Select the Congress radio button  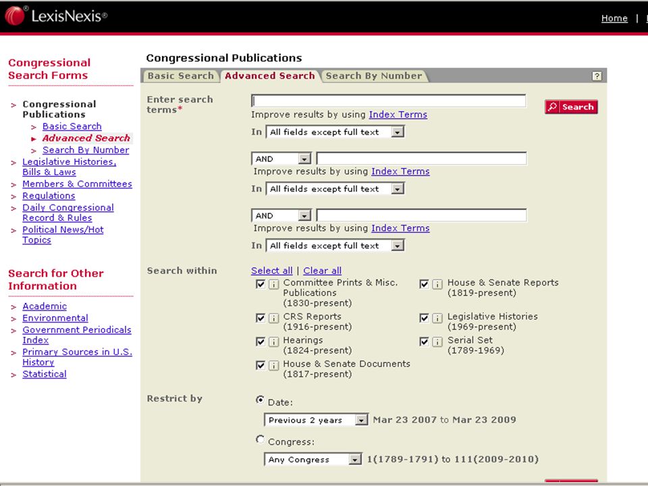(260, 439)
